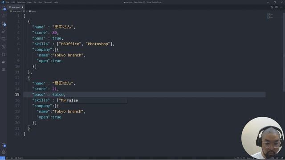
Task: Click the closing bracket on line 22
Action: click(24, 134)
